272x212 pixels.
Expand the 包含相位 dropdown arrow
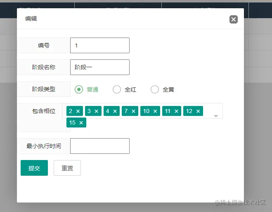[216, 116]
